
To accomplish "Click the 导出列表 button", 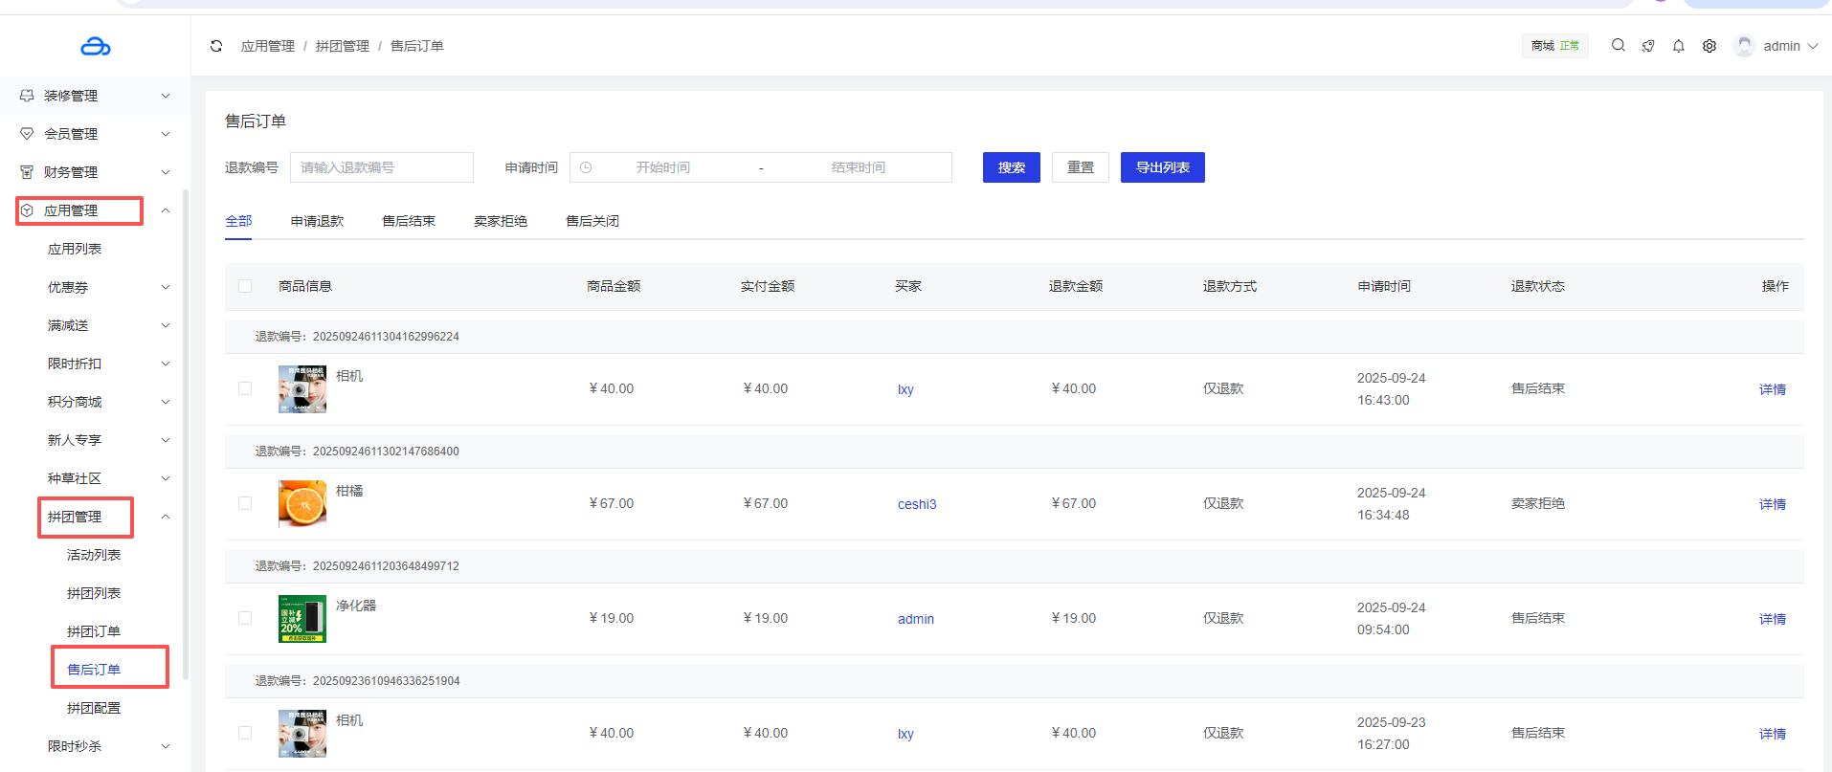I will (x=1162, y=167).
